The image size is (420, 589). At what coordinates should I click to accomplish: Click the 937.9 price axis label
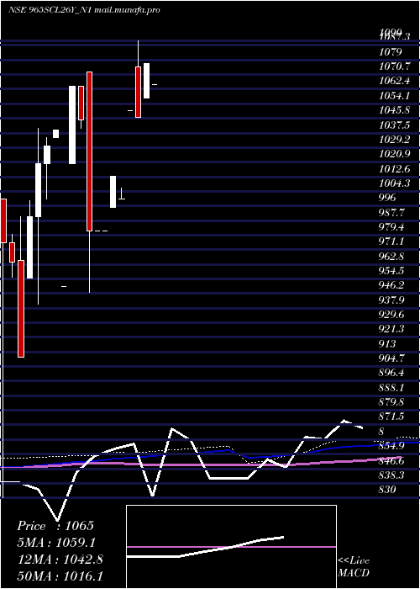coord(392,300)
